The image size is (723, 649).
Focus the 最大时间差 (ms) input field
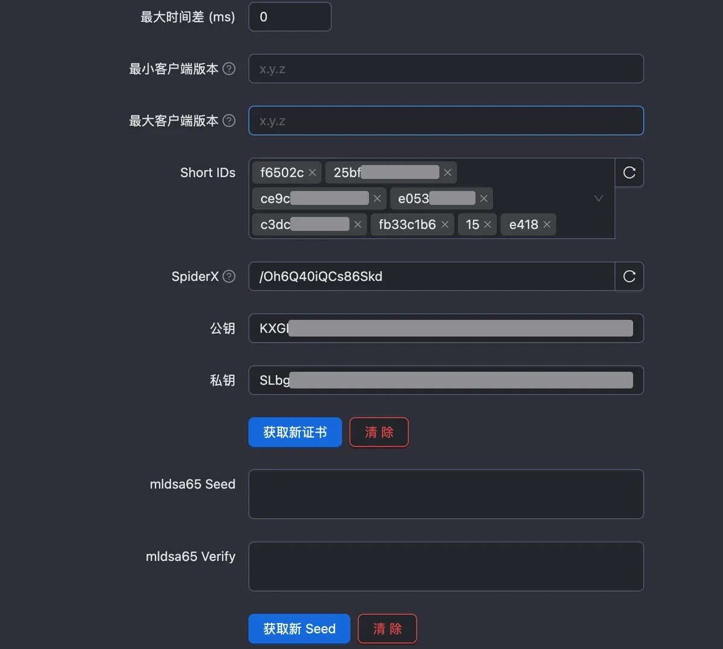(290, 17)
